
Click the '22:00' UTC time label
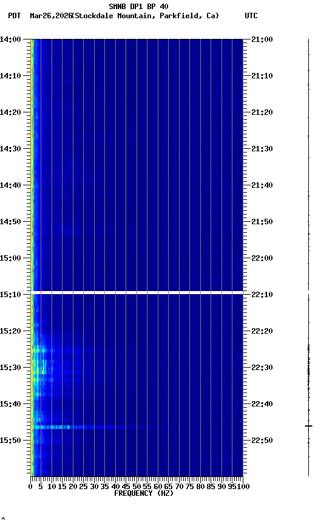coord(262,258)
